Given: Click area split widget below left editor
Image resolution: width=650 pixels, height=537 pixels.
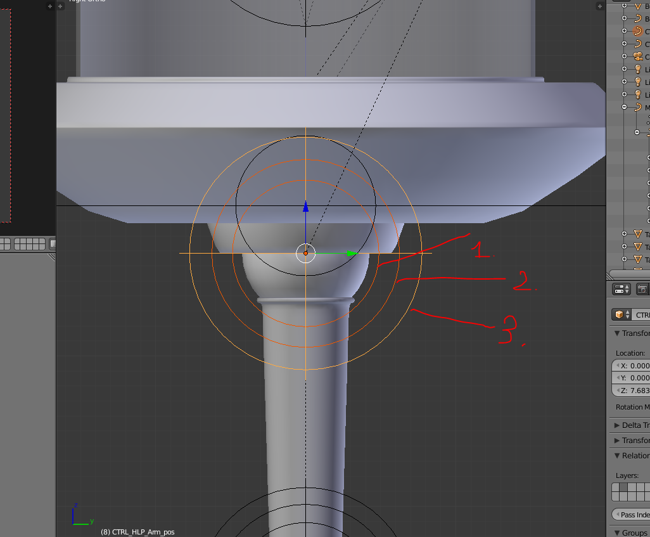Looking at the screenshot, I should (x=51, y=257).
